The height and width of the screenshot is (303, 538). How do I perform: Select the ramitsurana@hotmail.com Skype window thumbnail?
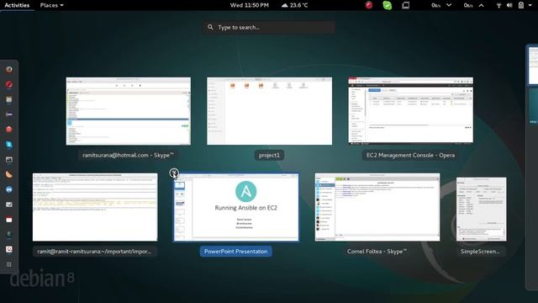tap(129, 111)
